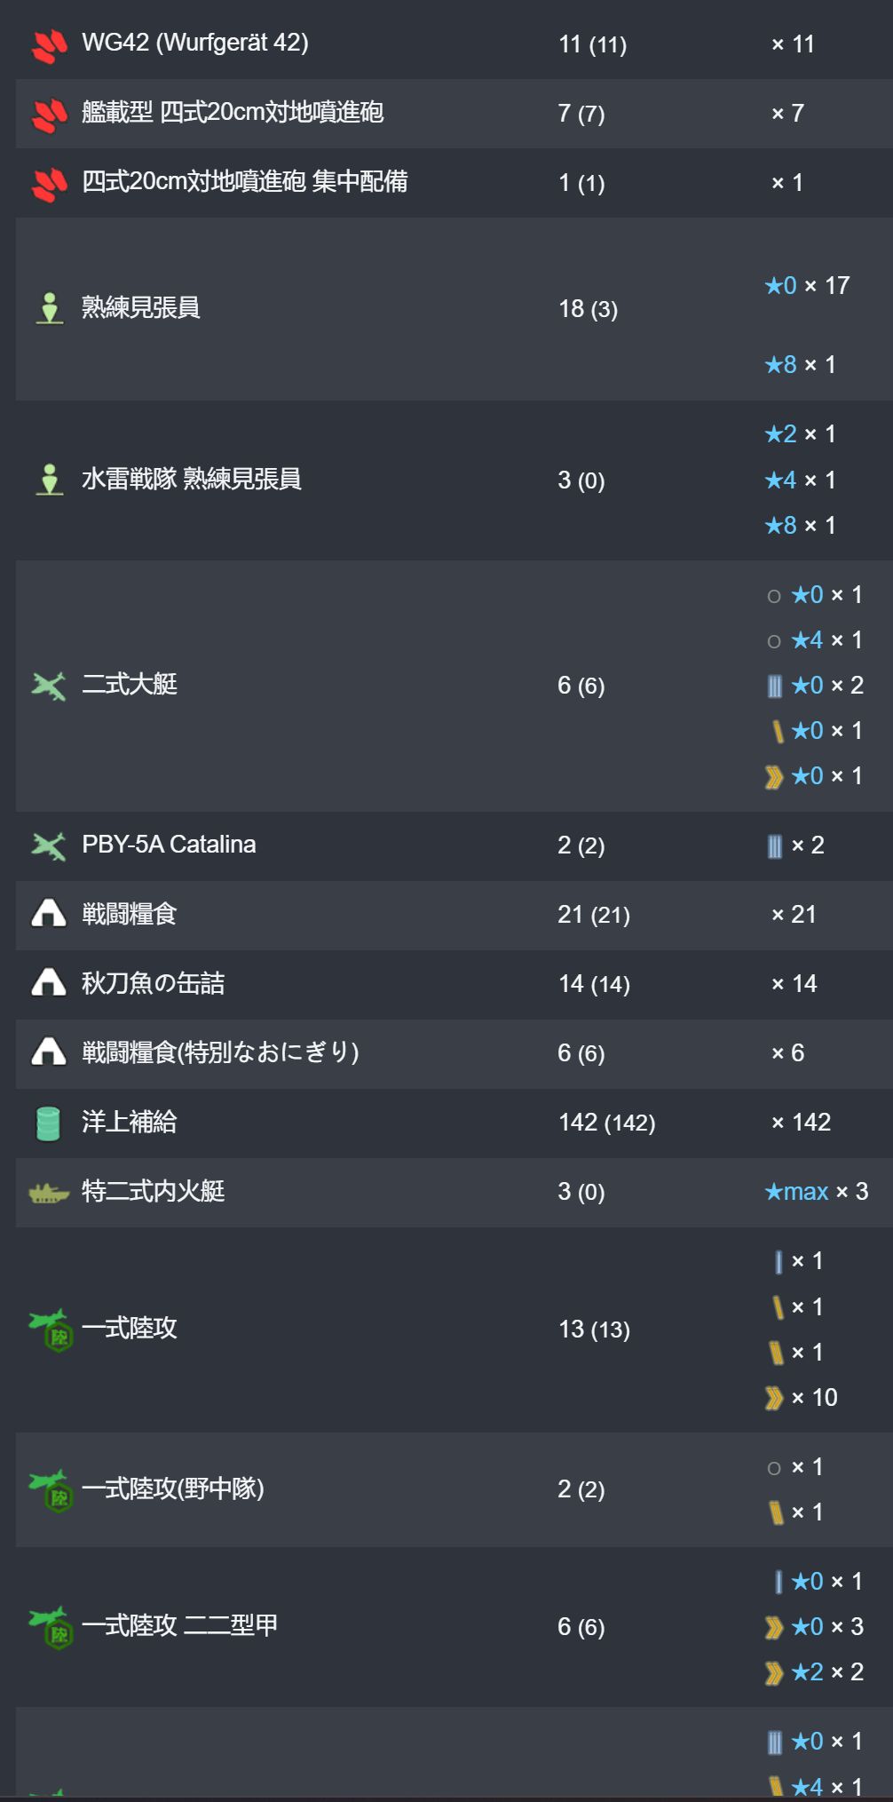Click the seaplane icon next to PBY-5A Catalina

pos(49,845)
